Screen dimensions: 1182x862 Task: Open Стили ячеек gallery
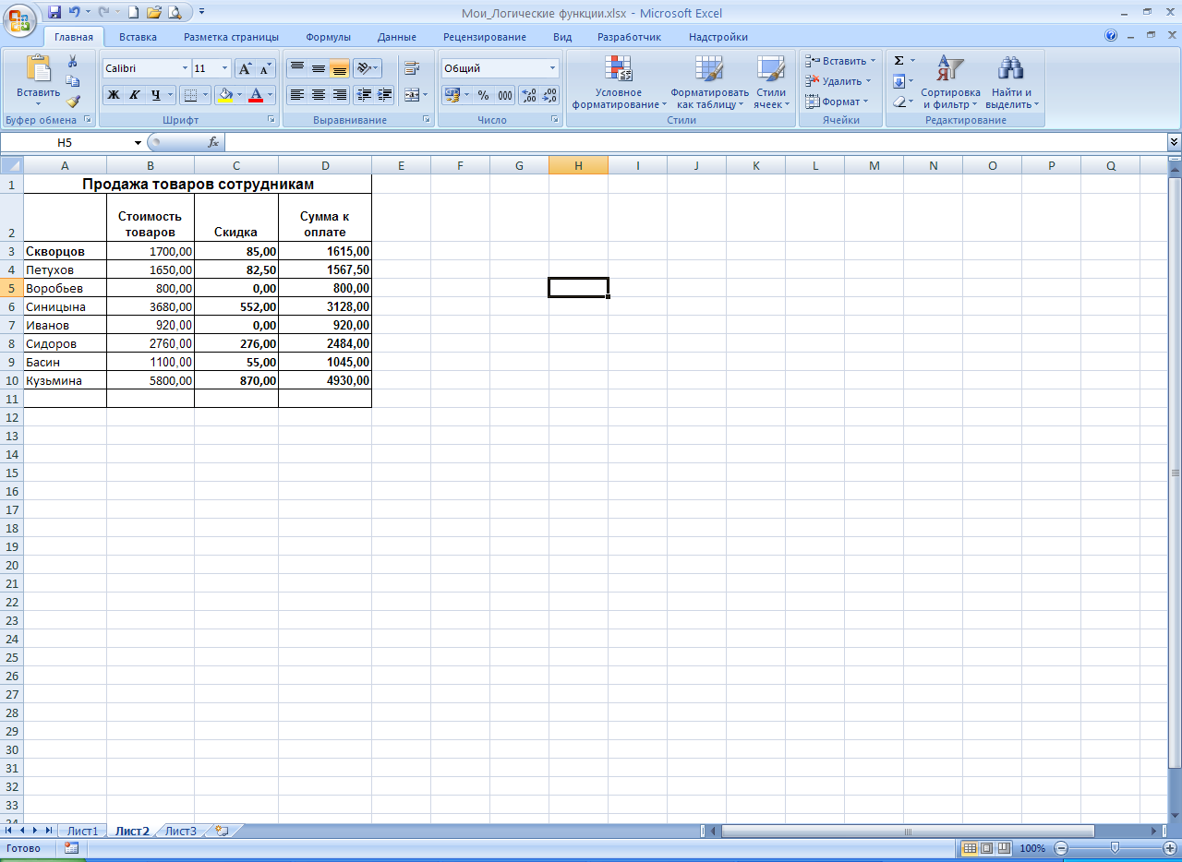click(x=770, y=82)
